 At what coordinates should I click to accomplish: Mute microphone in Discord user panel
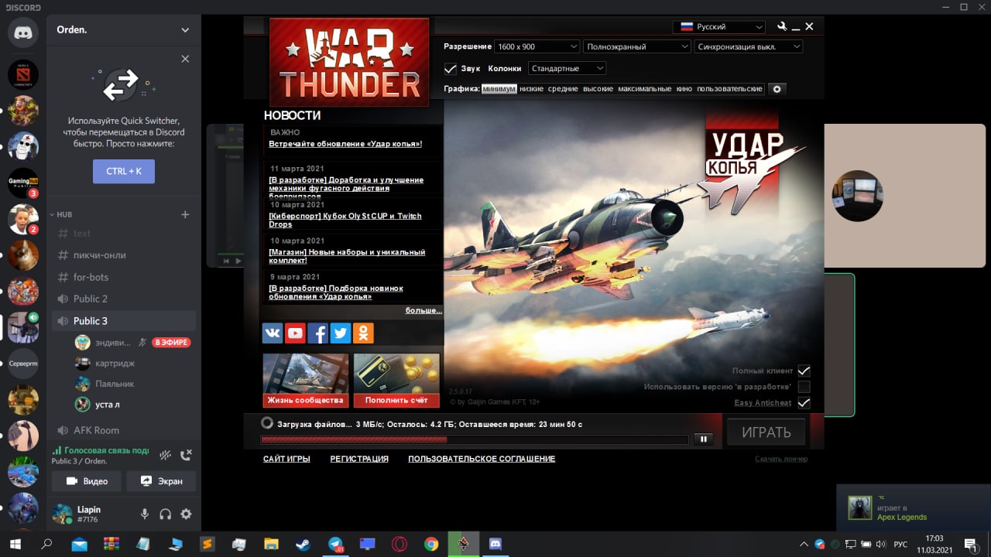[145, 514]
